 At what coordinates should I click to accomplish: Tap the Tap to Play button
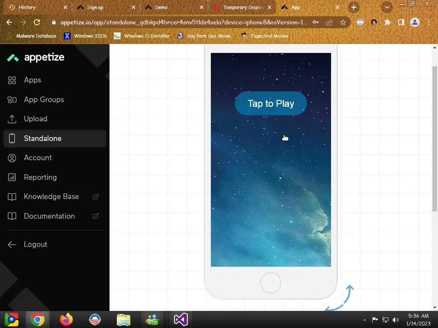point(271,103)
